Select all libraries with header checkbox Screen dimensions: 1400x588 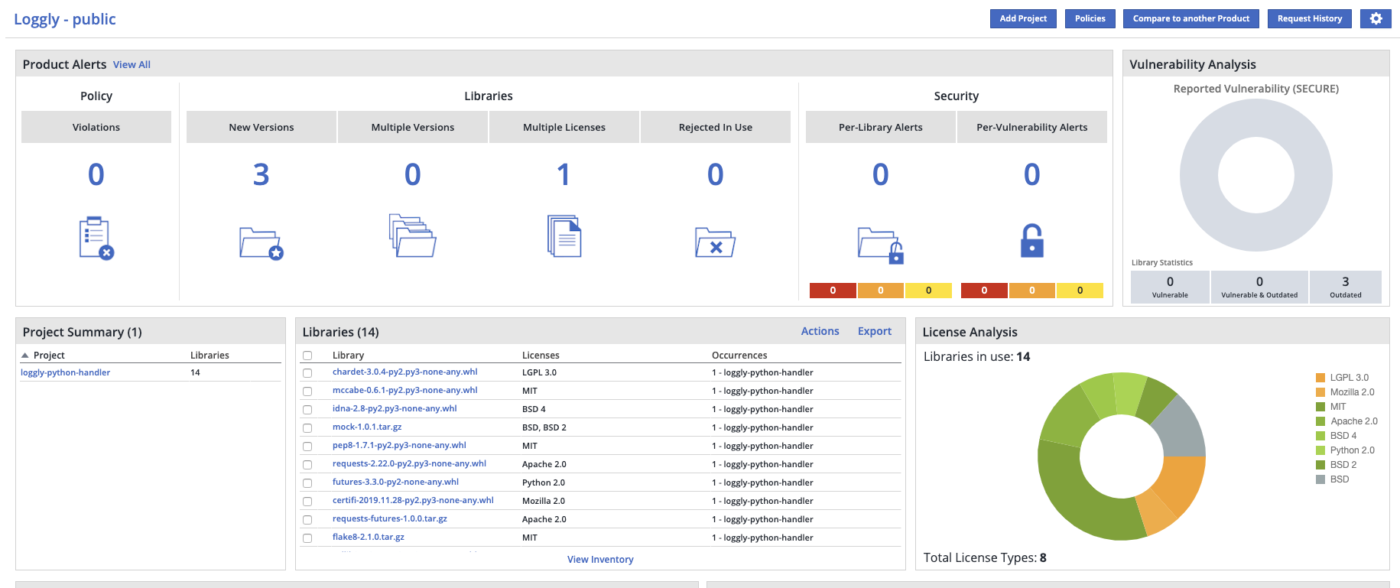point(307,356)
